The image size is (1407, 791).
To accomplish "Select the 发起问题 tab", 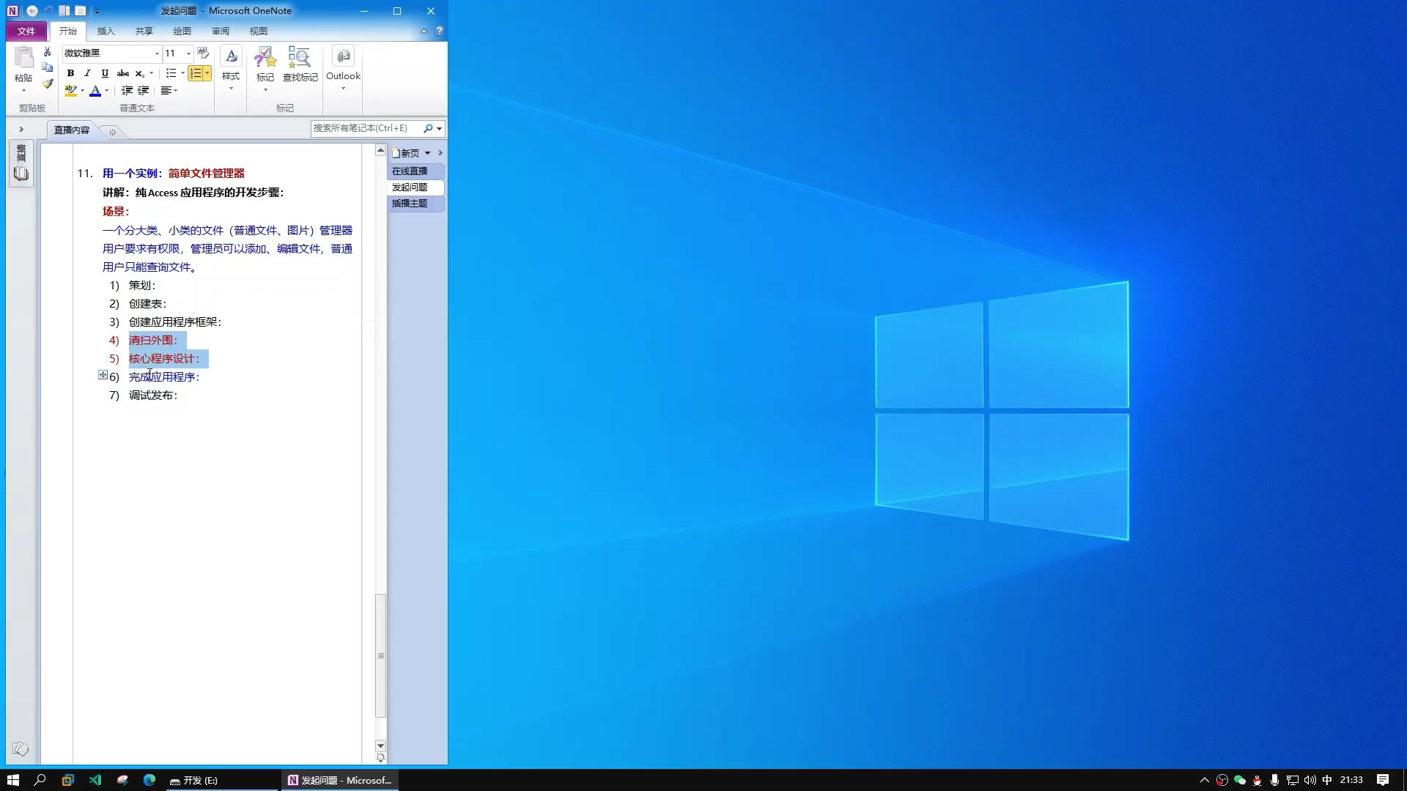I will (x=413, y=187).
